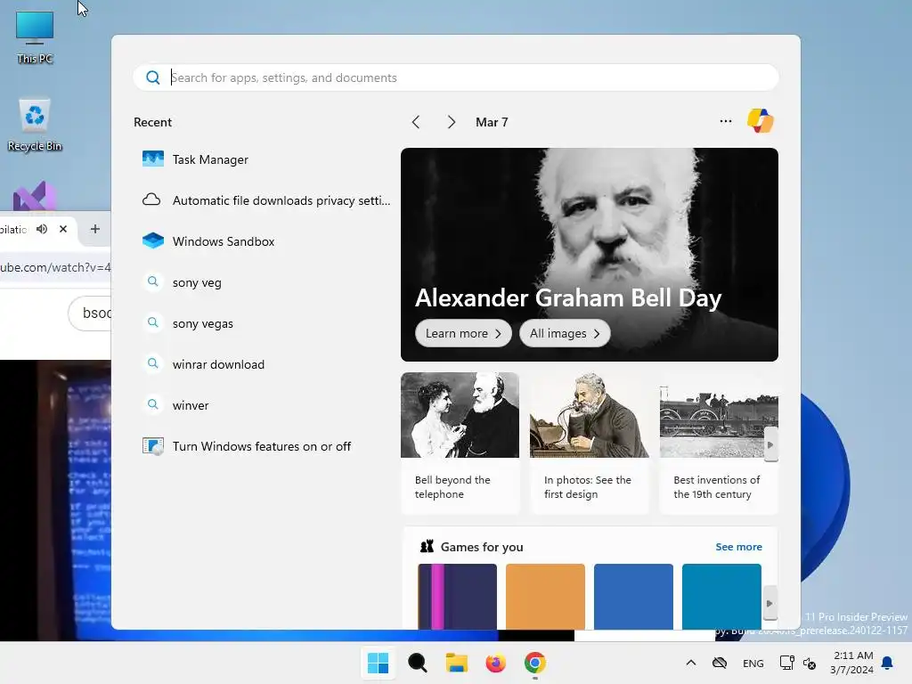
Task: Select Recycle Bin desktop icon
Action: pos(35,125)
